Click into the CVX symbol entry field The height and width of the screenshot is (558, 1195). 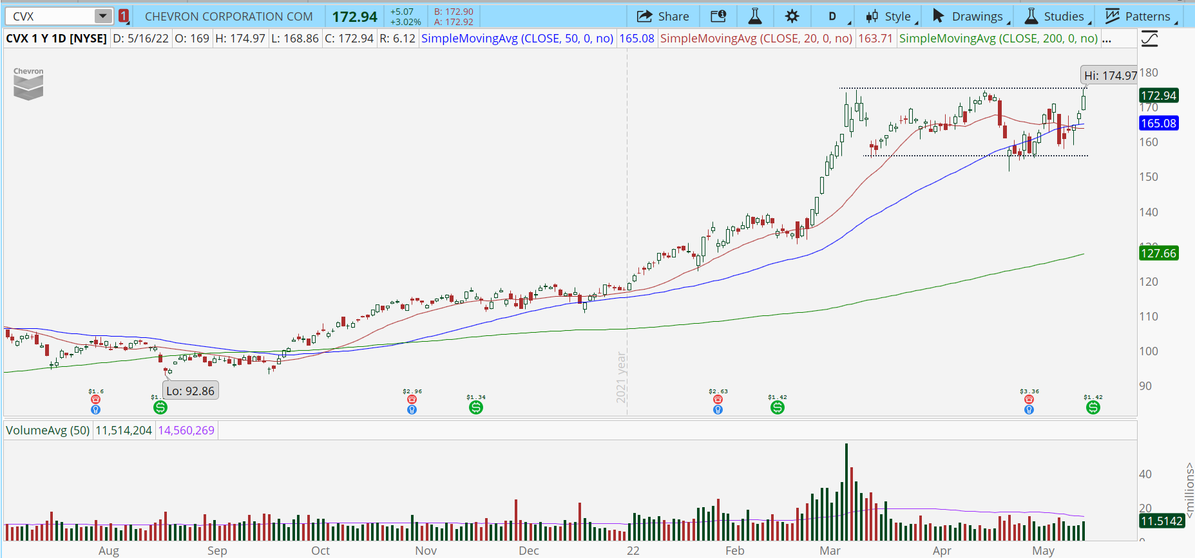coord(52,16)
